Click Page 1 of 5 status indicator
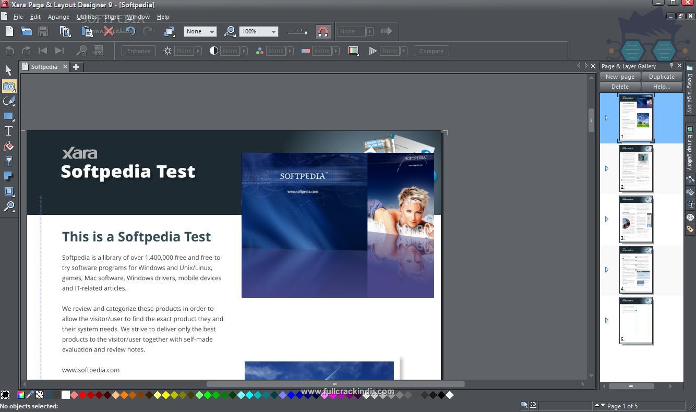Image resolution: width=696 pixels, height=412 pixels. point(622,406)
